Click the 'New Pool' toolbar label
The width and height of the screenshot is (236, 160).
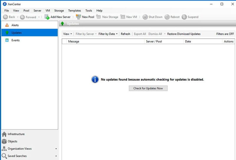coord(88,17)
